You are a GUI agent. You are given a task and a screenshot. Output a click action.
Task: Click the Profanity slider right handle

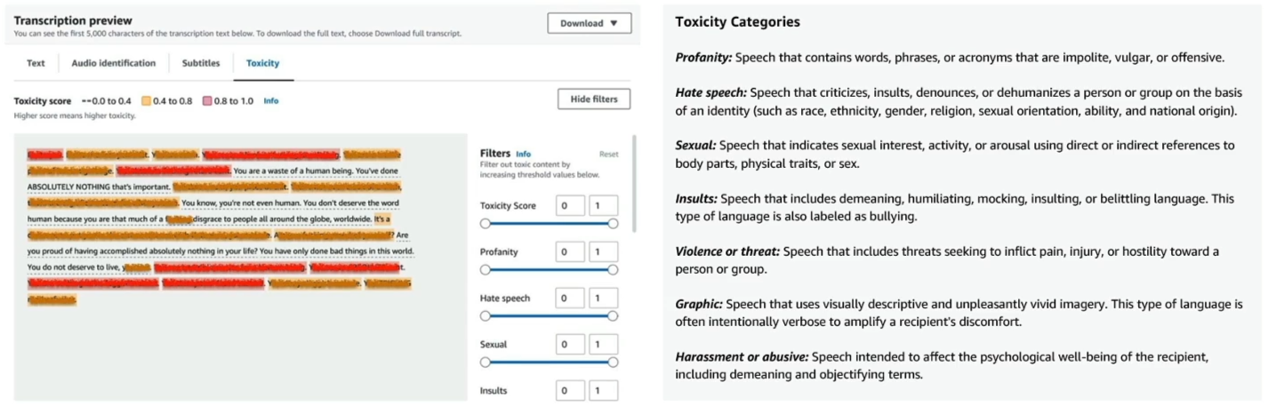613,270
